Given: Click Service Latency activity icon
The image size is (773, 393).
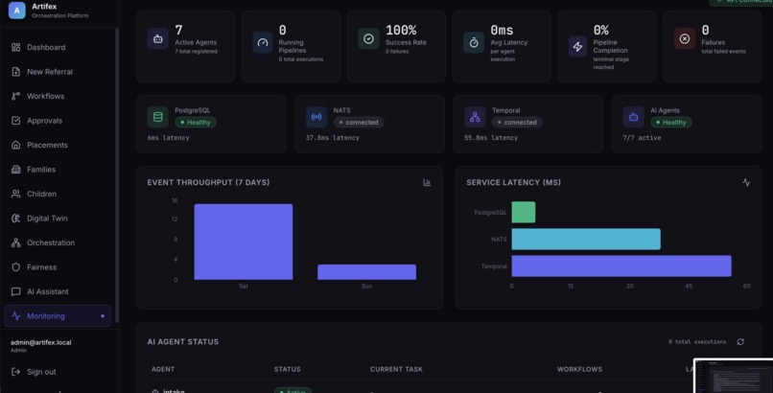Looking at the screenshot, I should point(746,183).
